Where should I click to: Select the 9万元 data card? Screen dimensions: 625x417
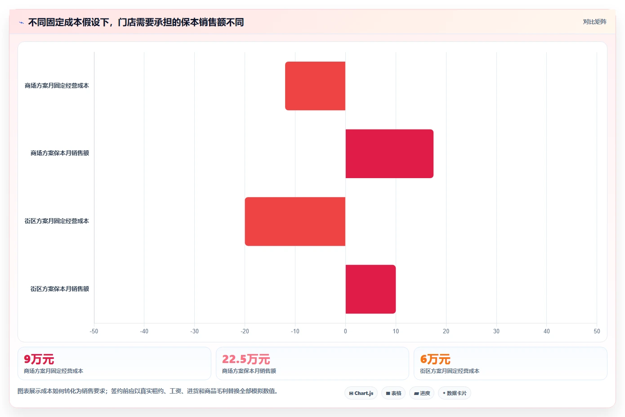pyautogui.click(x=114, y=363)
